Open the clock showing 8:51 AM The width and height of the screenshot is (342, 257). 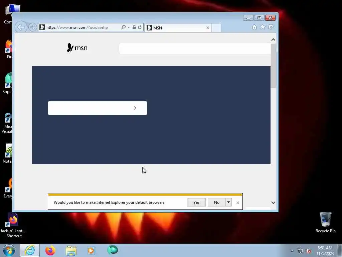325,251
